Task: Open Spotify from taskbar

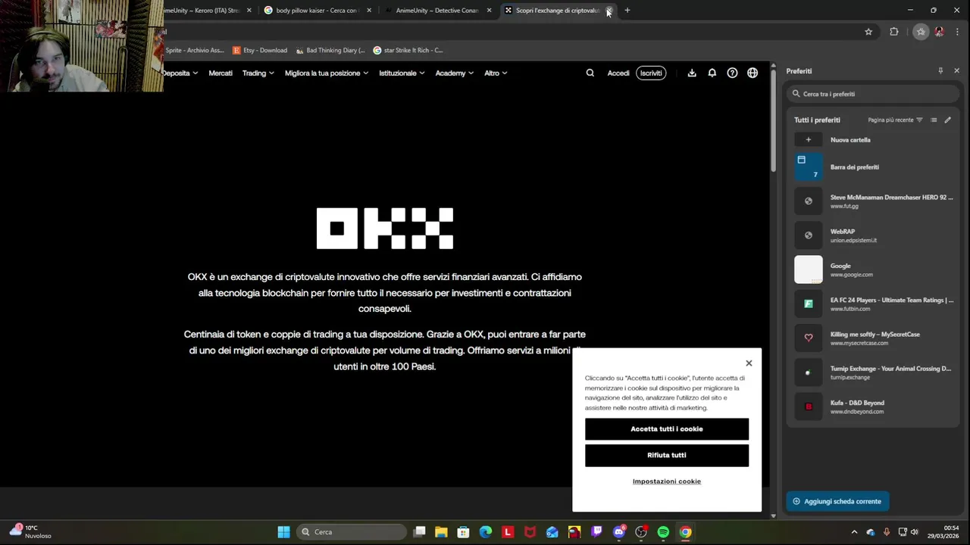Action: pyautogui.click(x=663, y=532)
